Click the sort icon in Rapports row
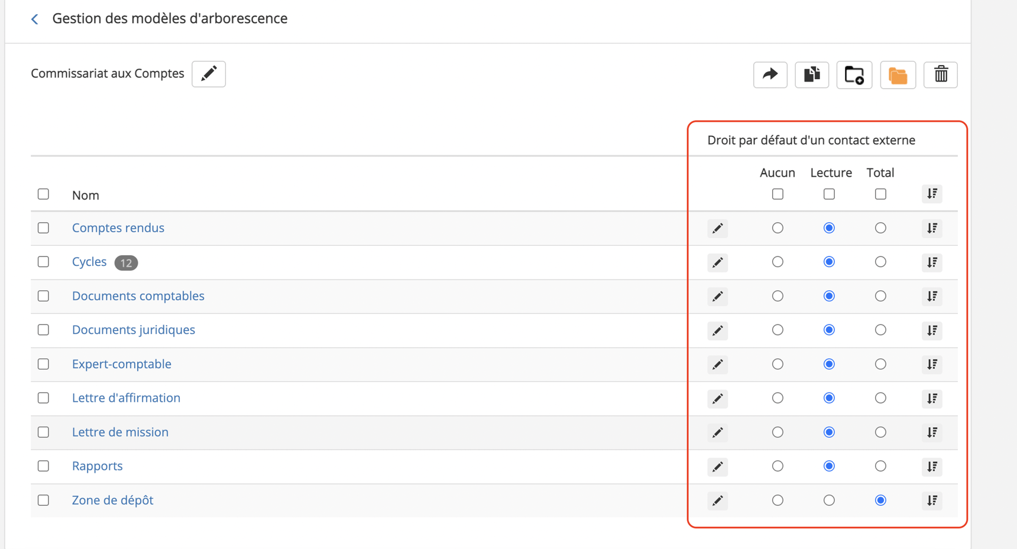The height and width of the screenshot is (549, 1017). (932, 467)
